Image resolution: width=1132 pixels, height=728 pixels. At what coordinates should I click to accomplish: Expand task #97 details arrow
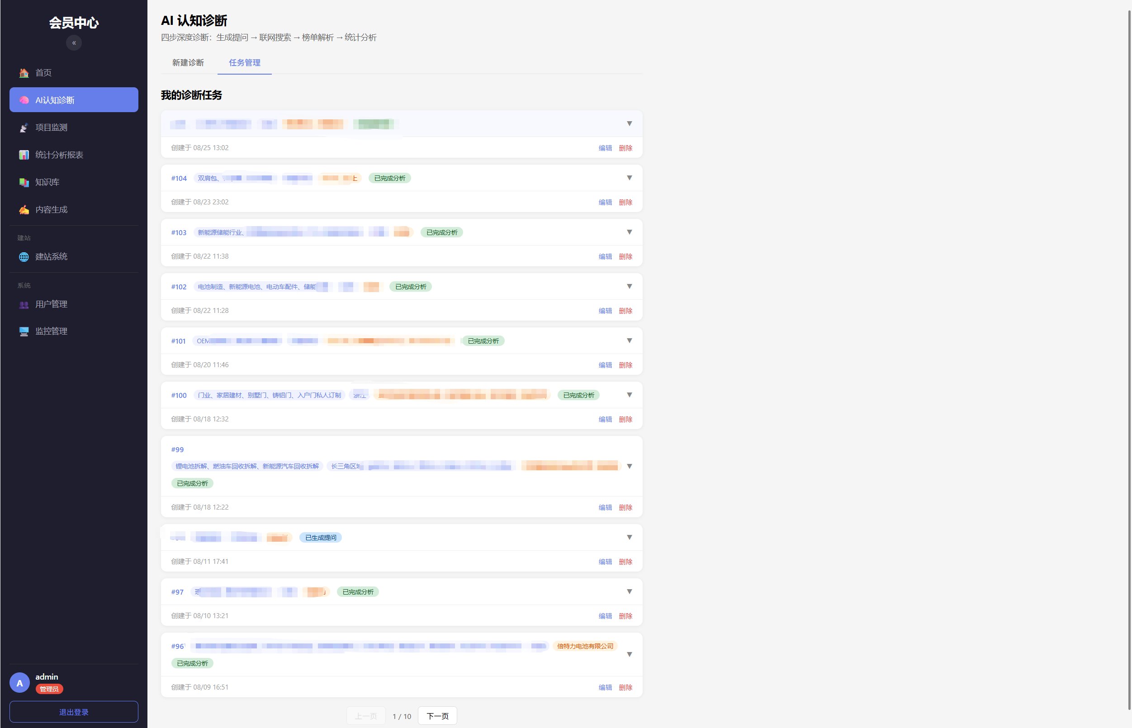coord(630,592)
